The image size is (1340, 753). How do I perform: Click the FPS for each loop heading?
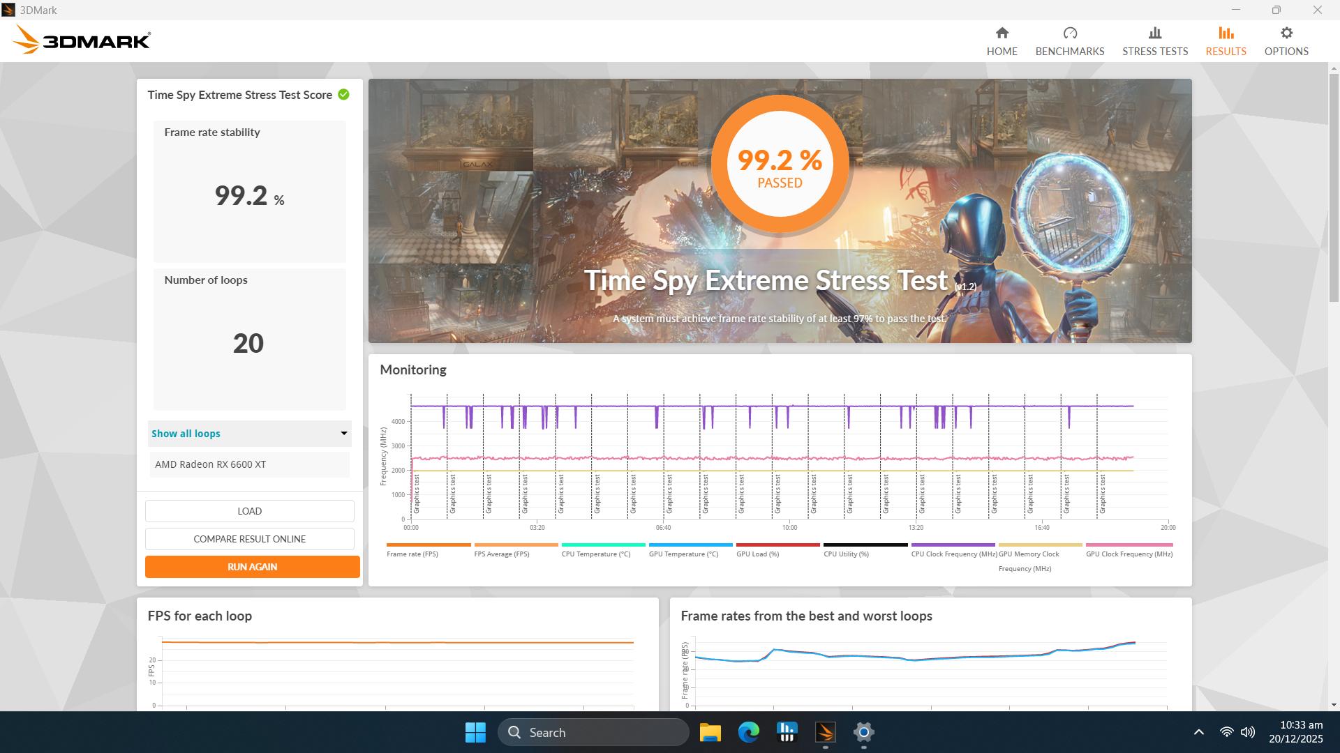200,616
